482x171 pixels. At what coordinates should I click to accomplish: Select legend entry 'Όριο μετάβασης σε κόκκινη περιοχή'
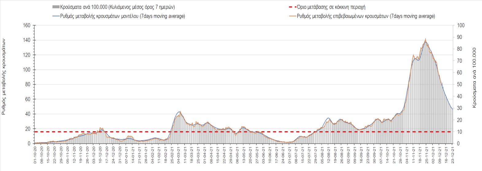click(331, 7)
